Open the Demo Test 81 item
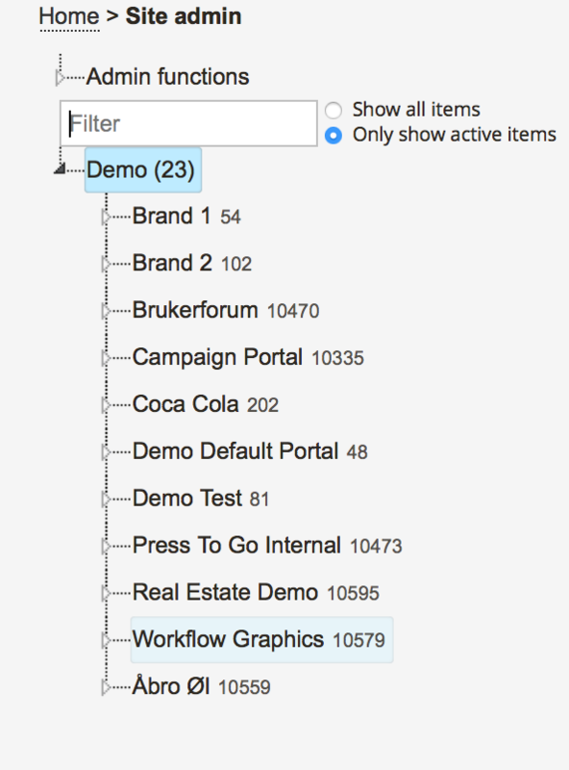This screenshot has height=770, width=569. pos(201,499)
